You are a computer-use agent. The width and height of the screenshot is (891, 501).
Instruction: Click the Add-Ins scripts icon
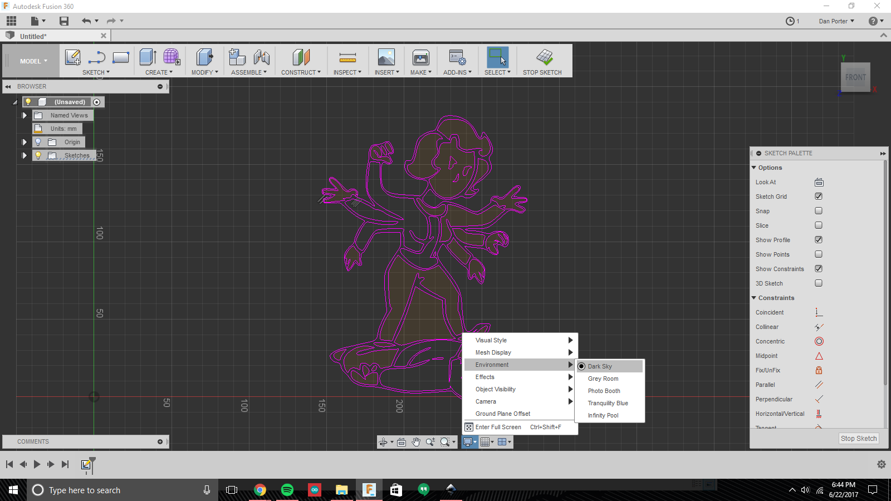tap(458, 57)
